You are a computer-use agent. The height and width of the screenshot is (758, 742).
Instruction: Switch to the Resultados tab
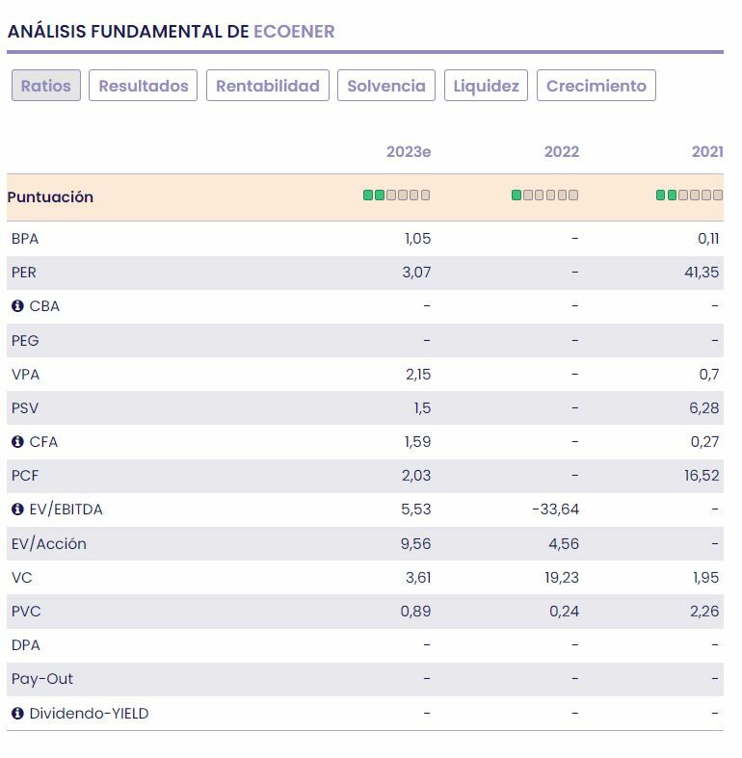(144, 86)
